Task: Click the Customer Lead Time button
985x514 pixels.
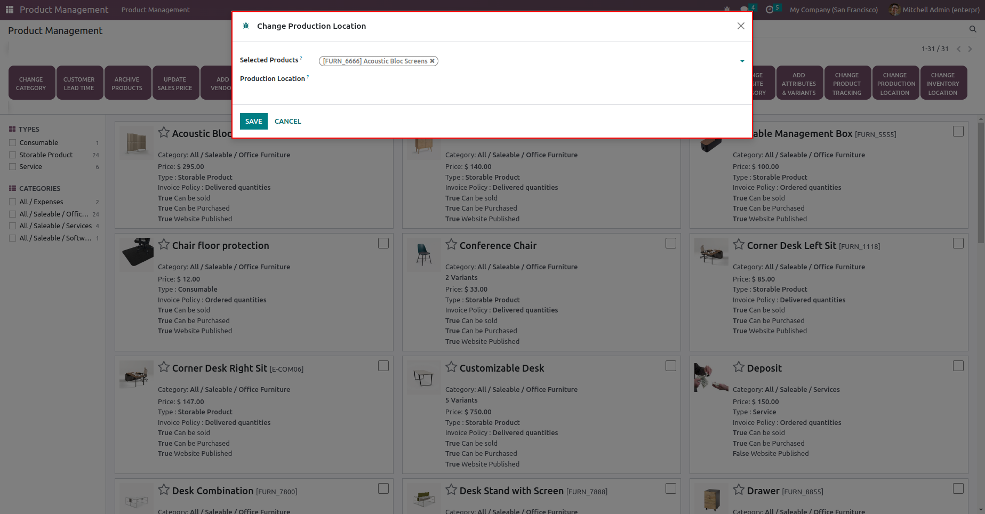Action: click(79, 83)
